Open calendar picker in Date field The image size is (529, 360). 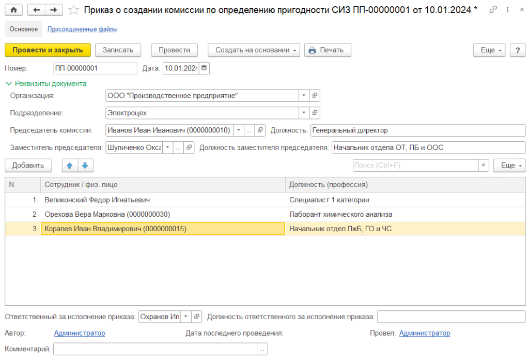205,68
